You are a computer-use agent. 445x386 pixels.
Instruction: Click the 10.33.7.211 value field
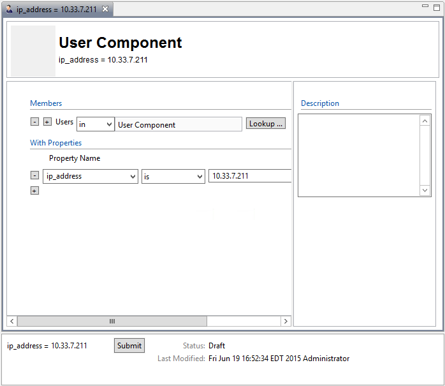pyautogui.click(x=249, y=176)
